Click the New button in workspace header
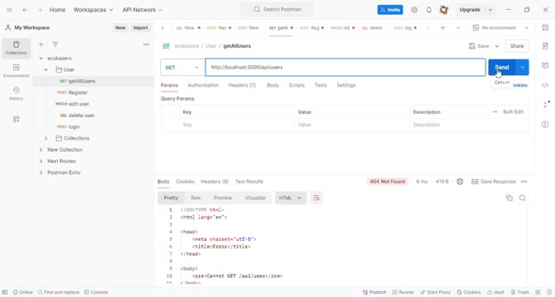Image resolution: width=555 pixels, height=297 pixels. tap(121, 27)
